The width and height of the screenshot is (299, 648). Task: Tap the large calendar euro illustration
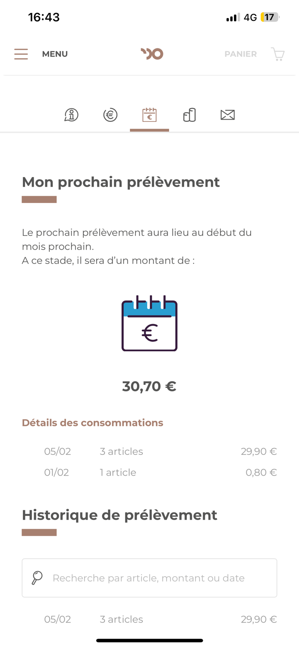149,323
